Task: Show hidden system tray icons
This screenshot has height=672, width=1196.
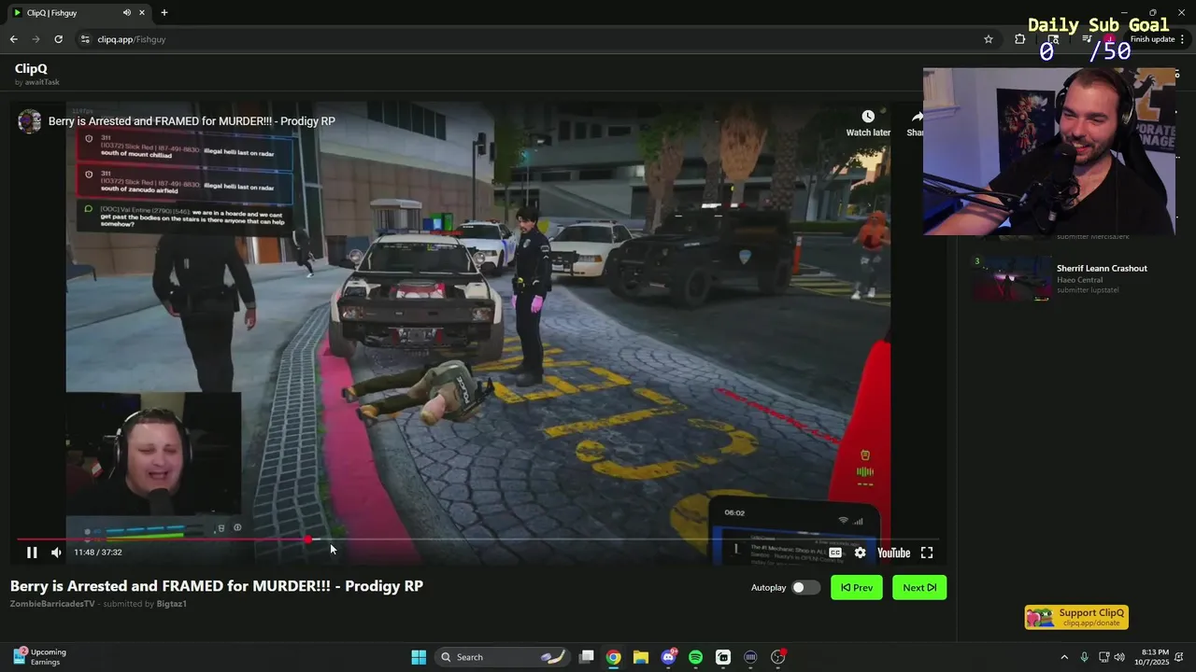Action: point(1063,657)
